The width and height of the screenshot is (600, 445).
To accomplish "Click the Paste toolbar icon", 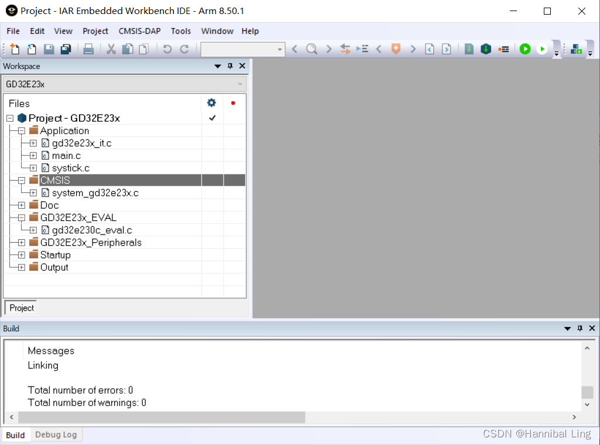I will tap(144, 49).
